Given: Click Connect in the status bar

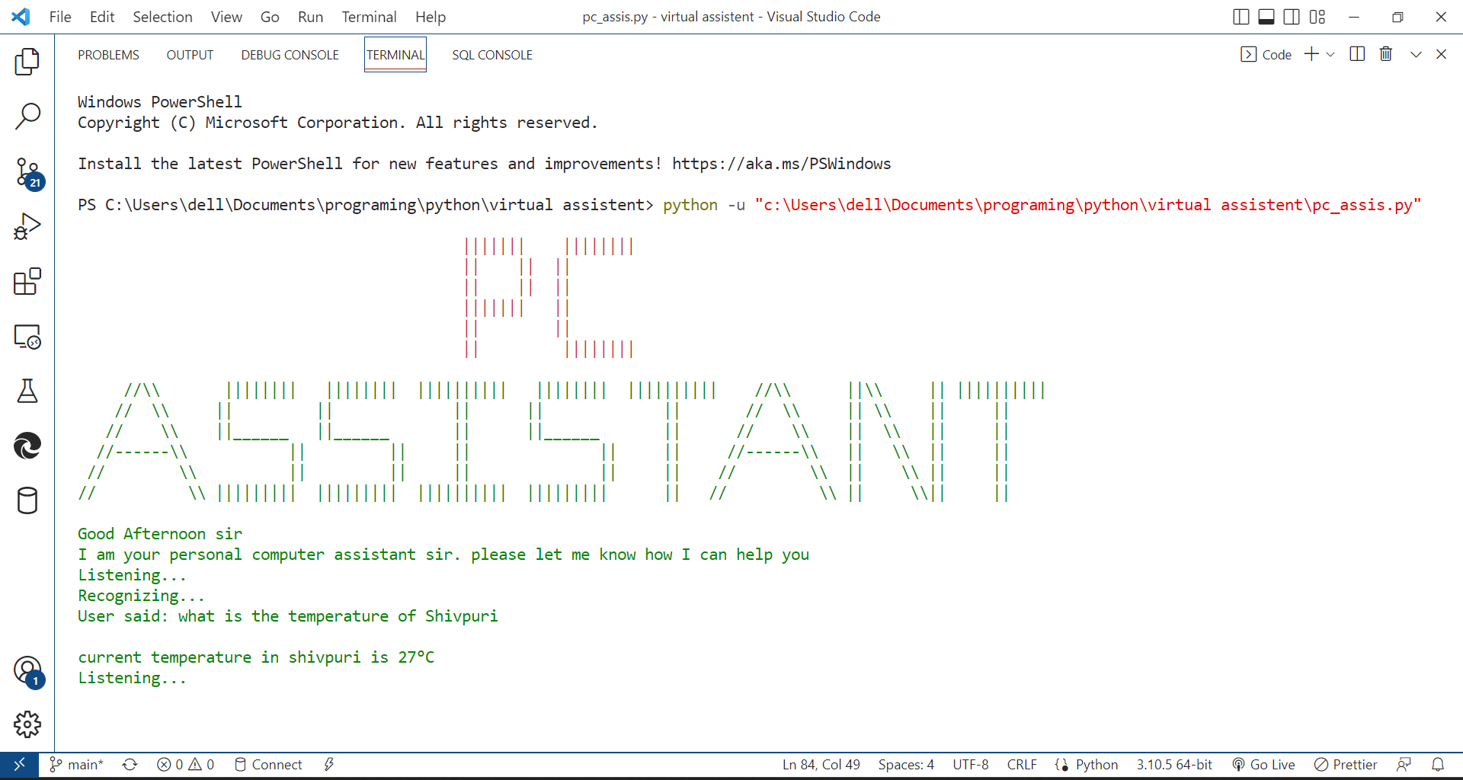Looking at the screenshot, I should [x=268, y=764].
